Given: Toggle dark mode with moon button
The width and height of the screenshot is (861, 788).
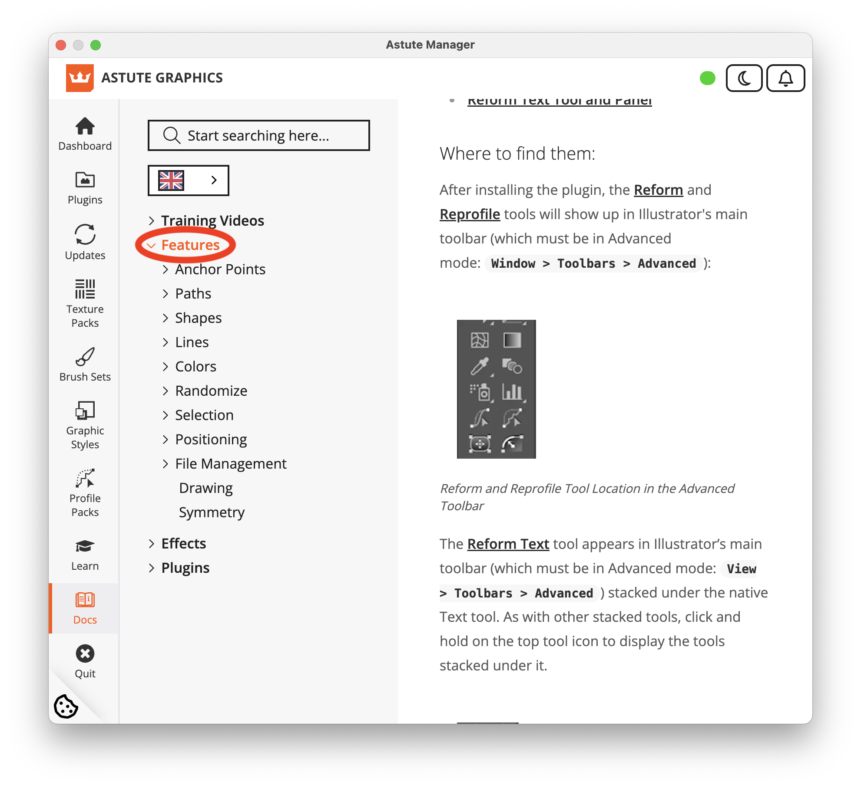Looking at the screenshot, I should click(x=744, y=78).
